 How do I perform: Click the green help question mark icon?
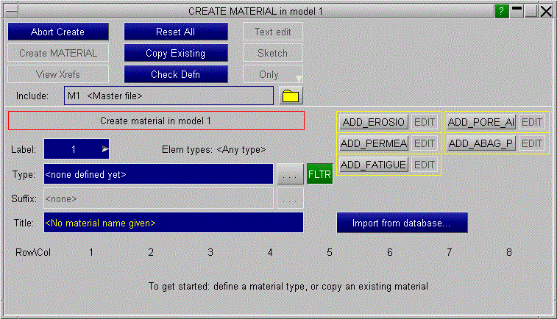pyautogui.click(x=502, y=11)
